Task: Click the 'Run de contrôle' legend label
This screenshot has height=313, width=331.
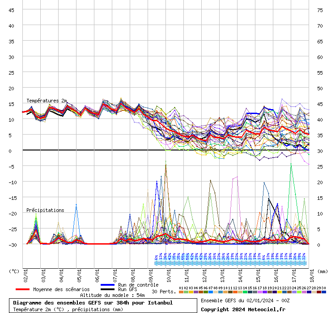Action: [x=138, y=285]
